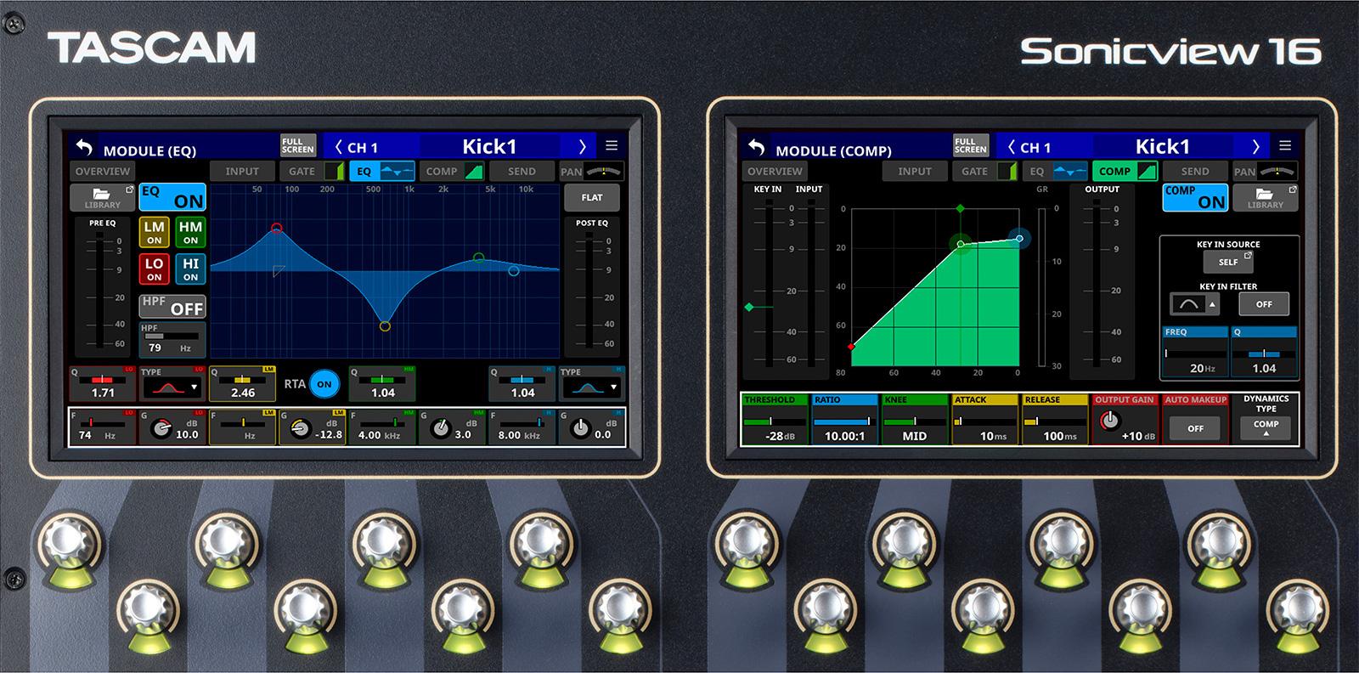1359x673 pixels.
Task: Toggle HPF OFF button
Action: pos(172,306)
